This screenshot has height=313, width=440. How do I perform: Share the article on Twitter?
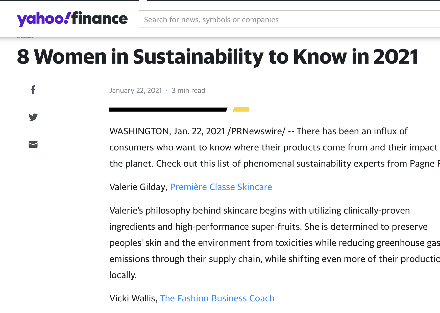33,117
